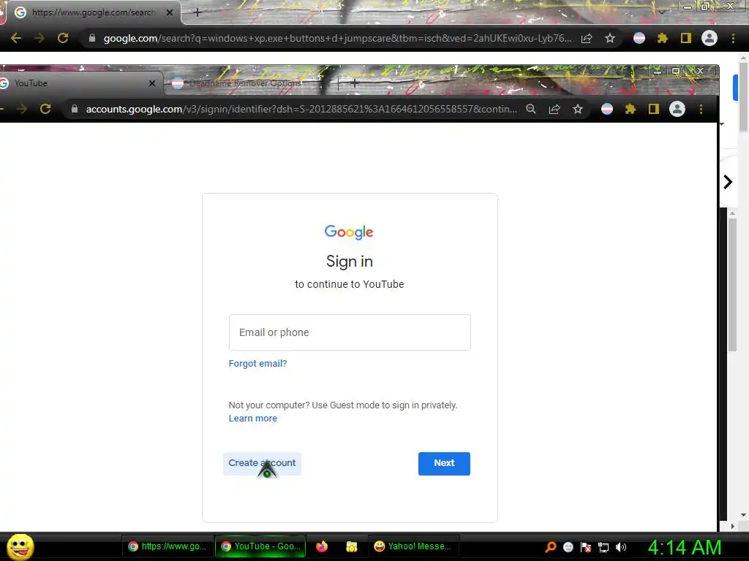The height and width of the screenshot is (561, 749).
Task: Switch to the YouTube tab in front window
Action: click(79, 83)
